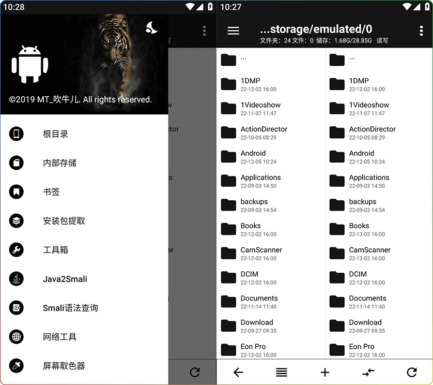Open Smali语法查询 syntax lookup

click(70, 308)
